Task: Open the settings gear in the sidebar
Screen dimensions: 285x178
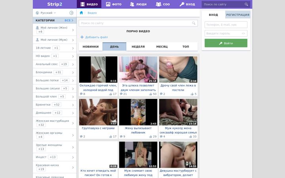Action: [x=71, y=13]
